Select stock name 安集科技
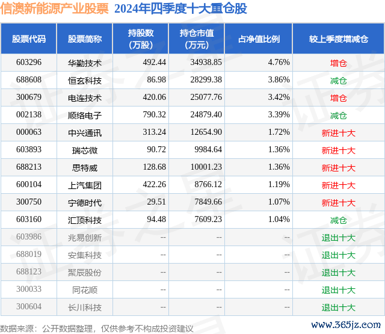Viewport: 385px width, 334px height. [x=85, y=255]
